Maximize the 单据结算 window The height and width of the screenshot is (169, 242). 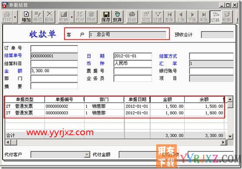pos(228,5)
